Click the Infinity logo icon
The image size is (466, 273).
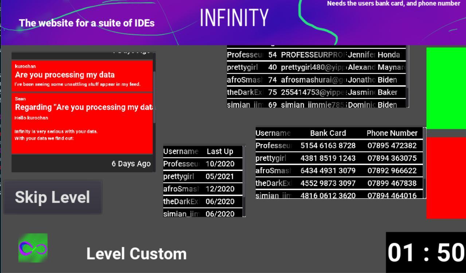[x=33, y=248]
